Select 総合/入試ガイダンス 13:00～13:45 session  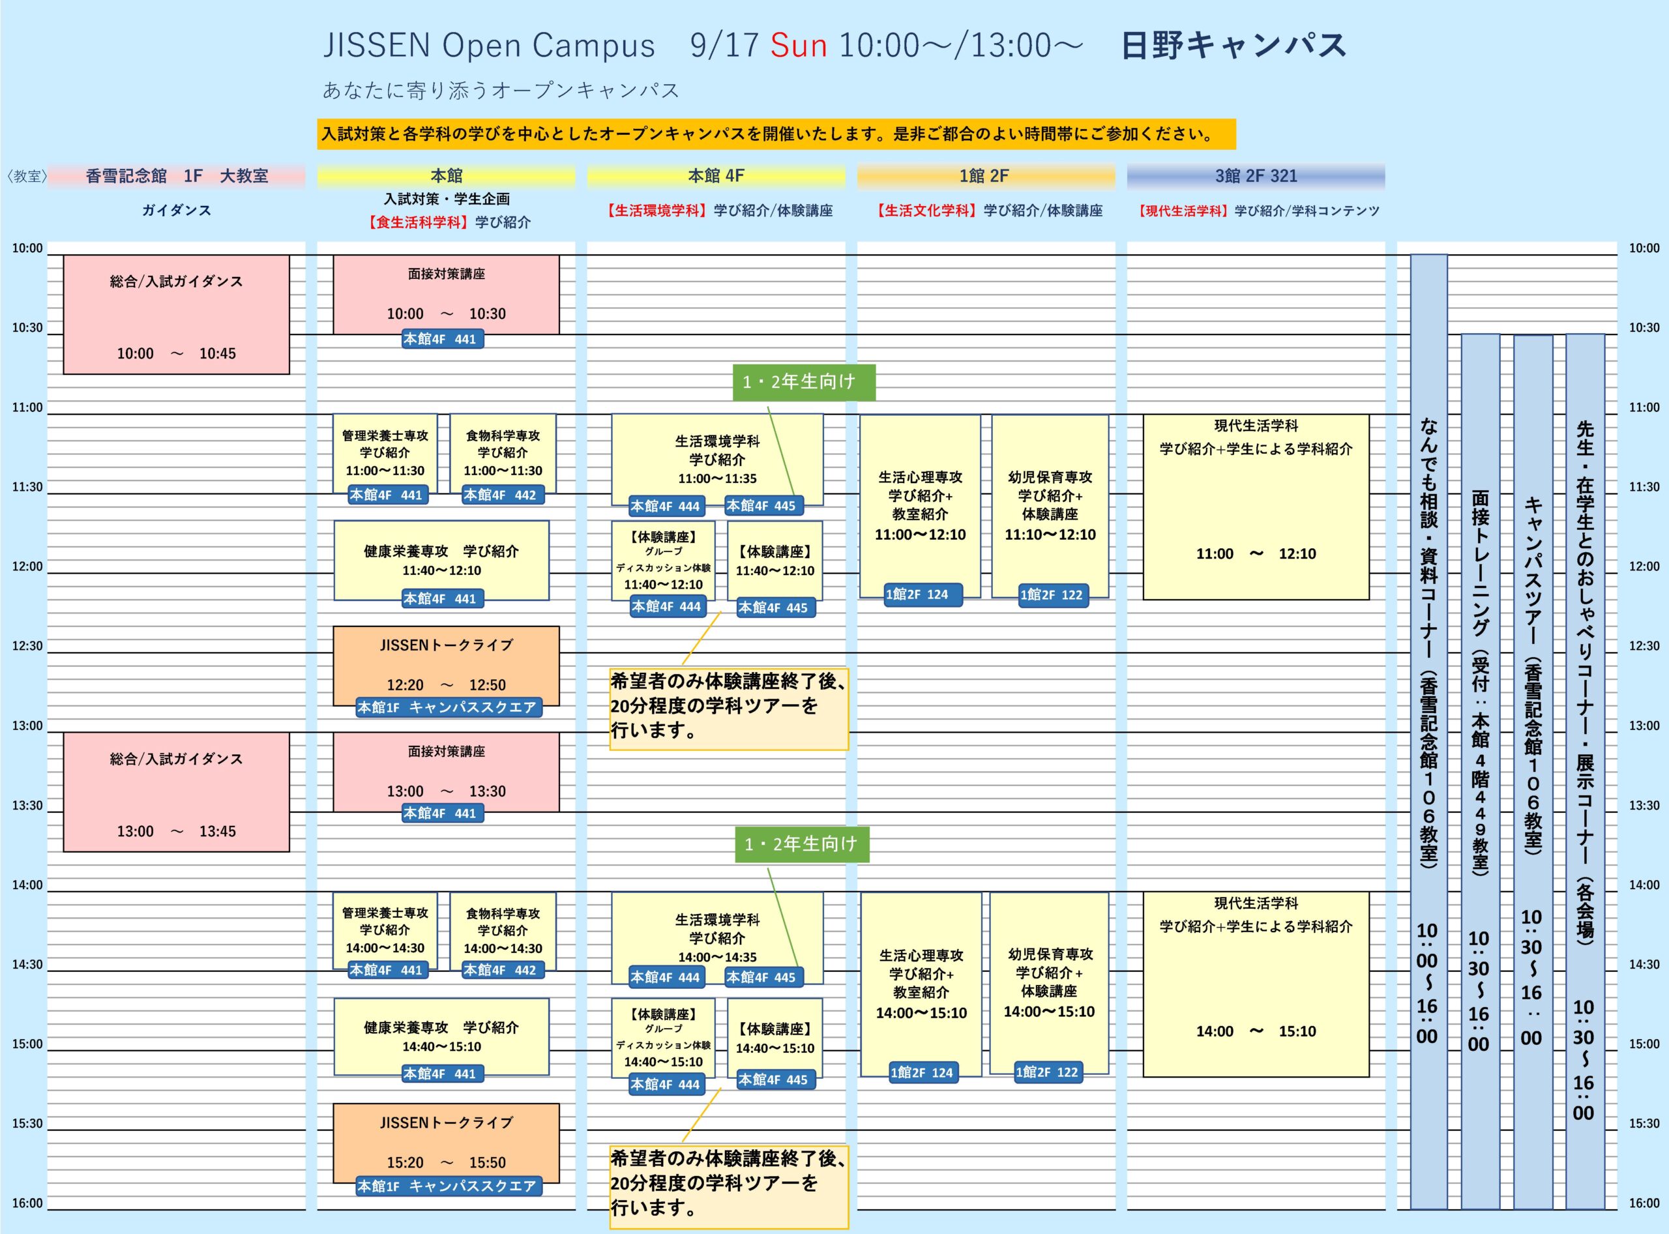tap(176, 792)
